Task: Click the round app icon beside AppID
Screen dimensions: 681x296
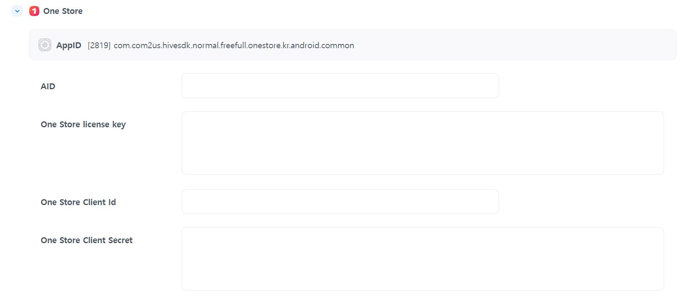Action: click(x=45, y=45)
